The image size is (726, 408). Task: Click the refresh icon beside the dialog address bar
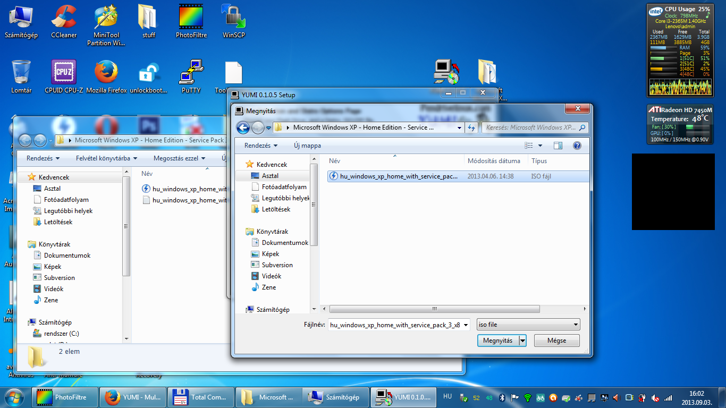pos(471,127)
